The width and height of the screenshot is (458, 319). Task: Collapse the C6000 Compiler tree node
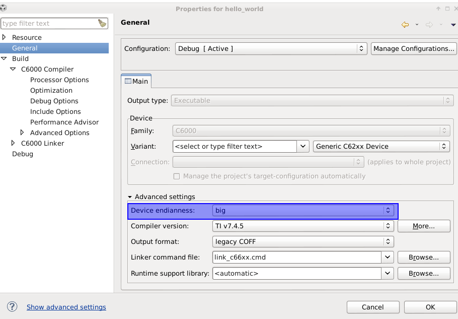[14, 69]
